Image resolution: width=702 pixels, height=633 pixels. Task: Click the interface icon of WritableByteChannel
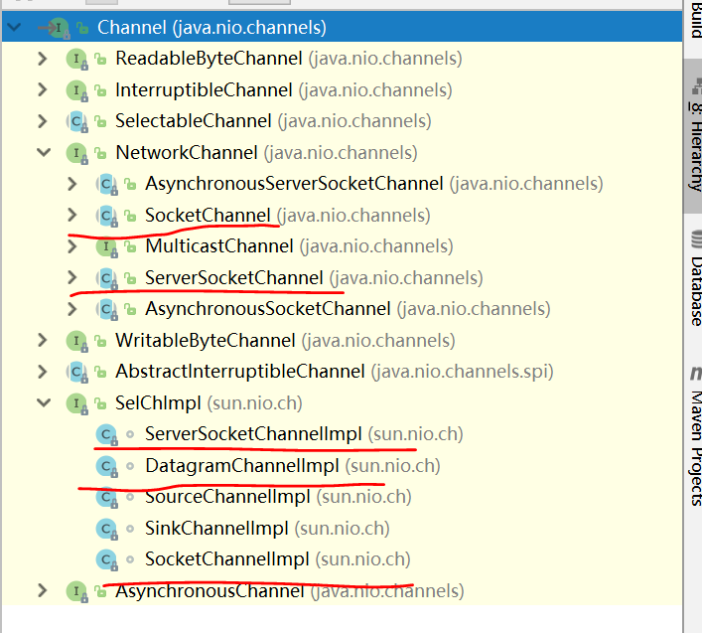point(77,341)
